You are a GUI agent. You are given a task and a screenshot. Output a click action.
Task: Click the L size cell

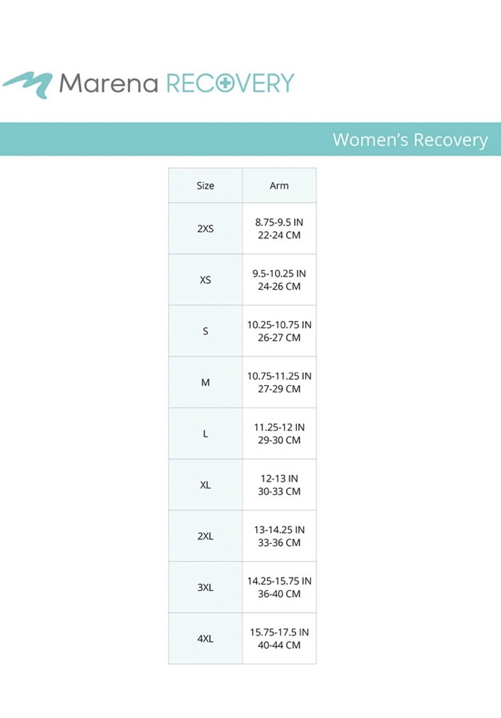[x=205, y=434]
